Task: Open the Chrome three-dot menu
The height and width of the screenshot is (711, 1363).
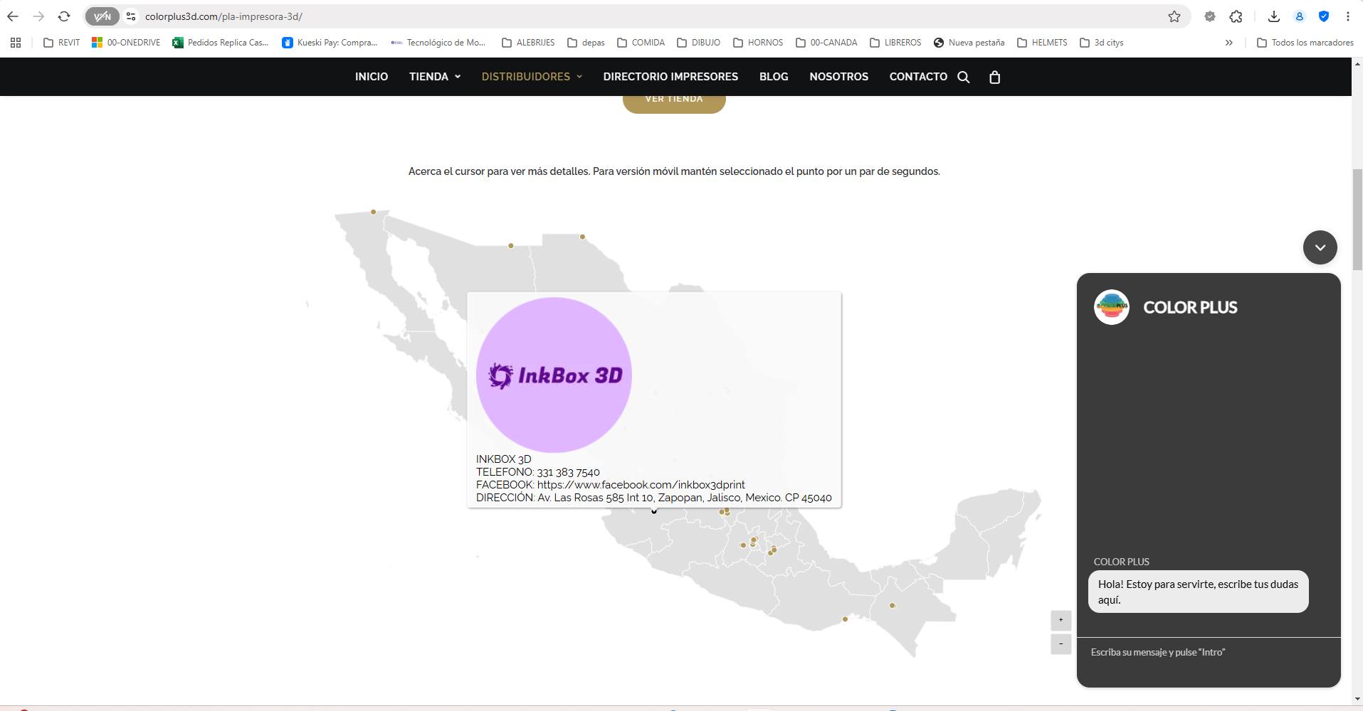Action: coord(1348,16)
